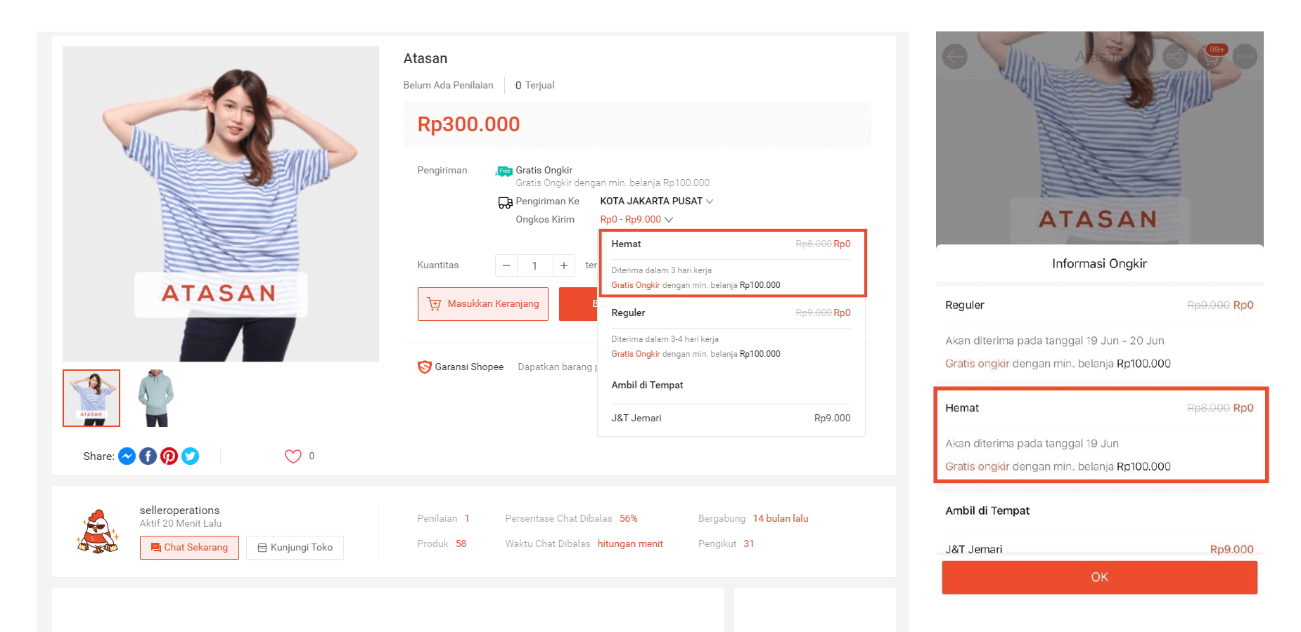Increase quantity with plus button
1301x632 pixels.
563,265
